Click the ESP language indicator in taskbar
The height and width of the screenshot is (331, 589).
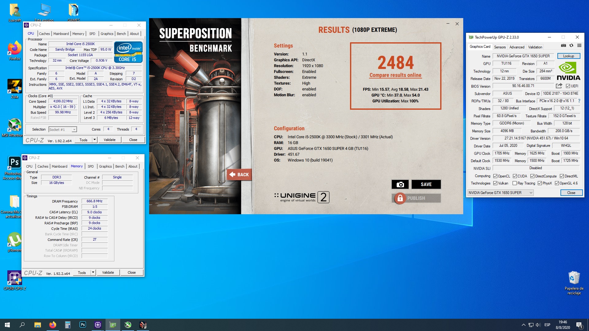pos(547,325)
